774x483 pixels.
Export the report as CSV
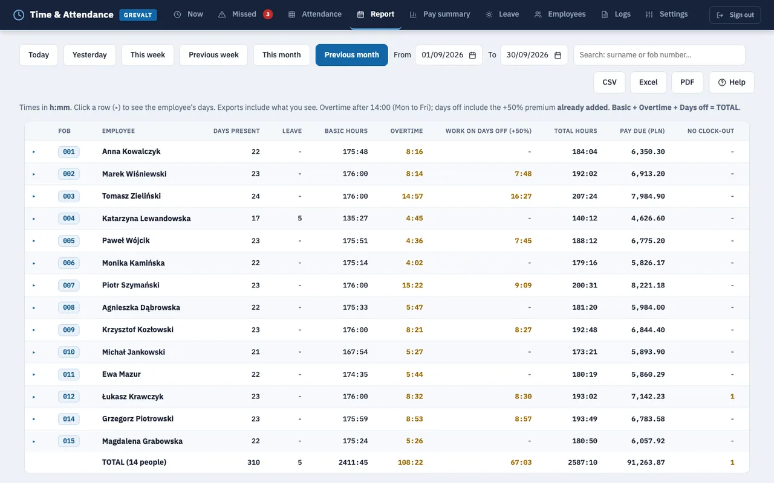click(610, 82)
